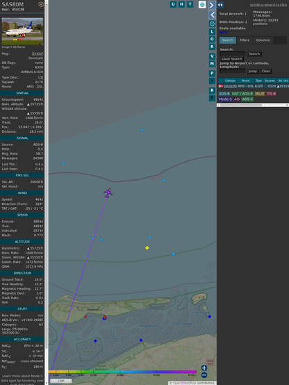
Task: Click the Mode-S legend color label
Action: pyautogui.click(x=225, y=99)
